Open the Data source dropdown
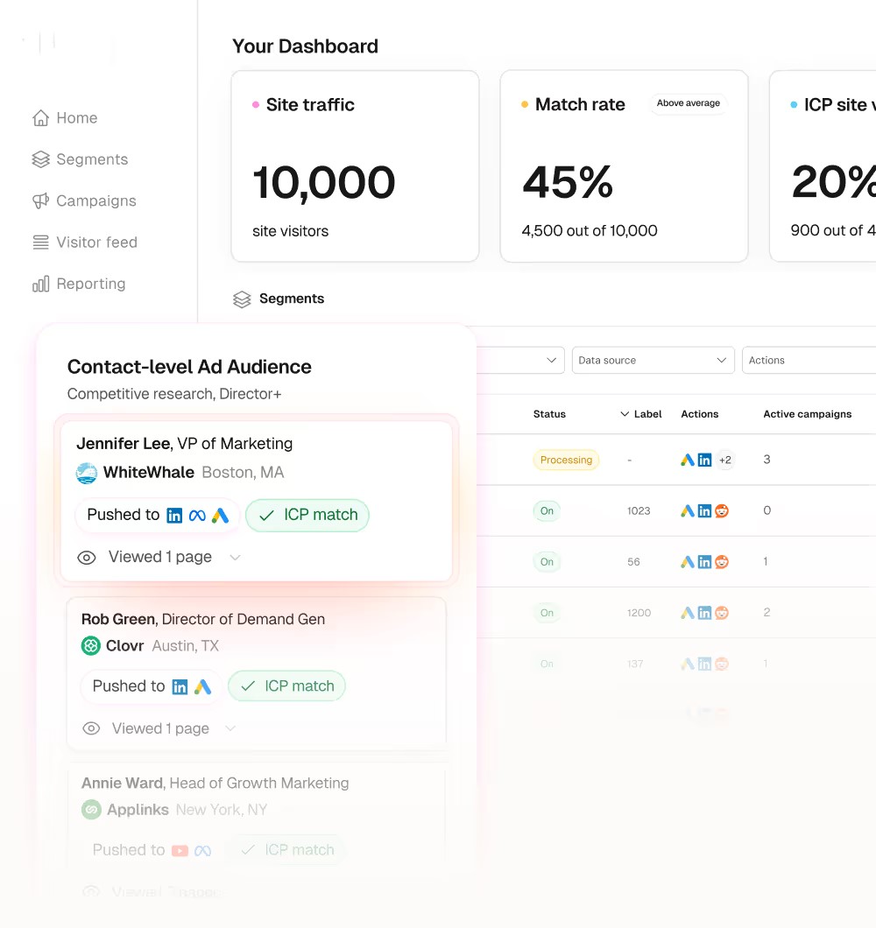Image resolution: width=876 pixels, height=928 pixels. pyautogui.click(x=653, y=360)
